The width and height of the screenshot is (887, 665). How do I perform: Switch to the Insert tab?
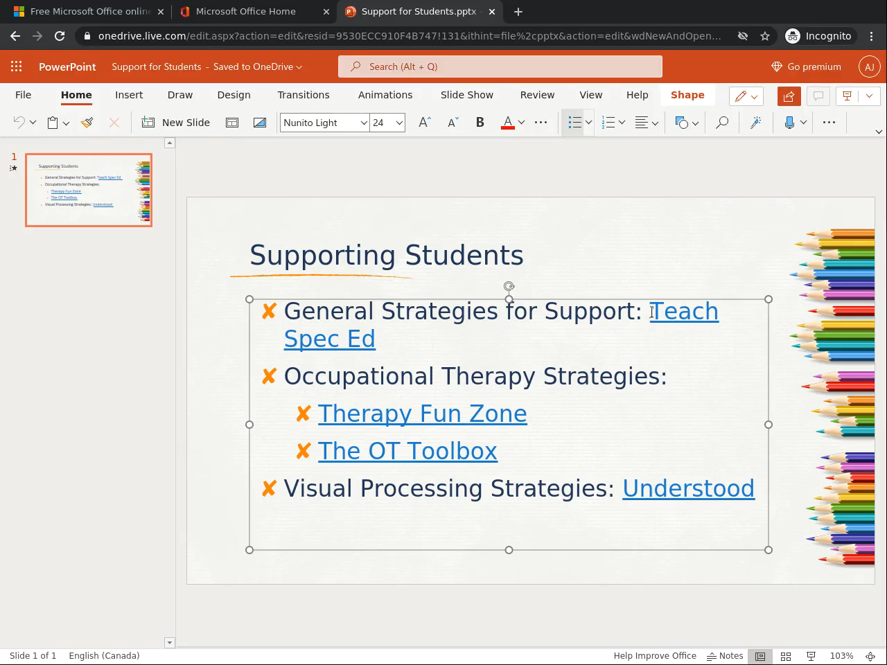coord(129,95)
